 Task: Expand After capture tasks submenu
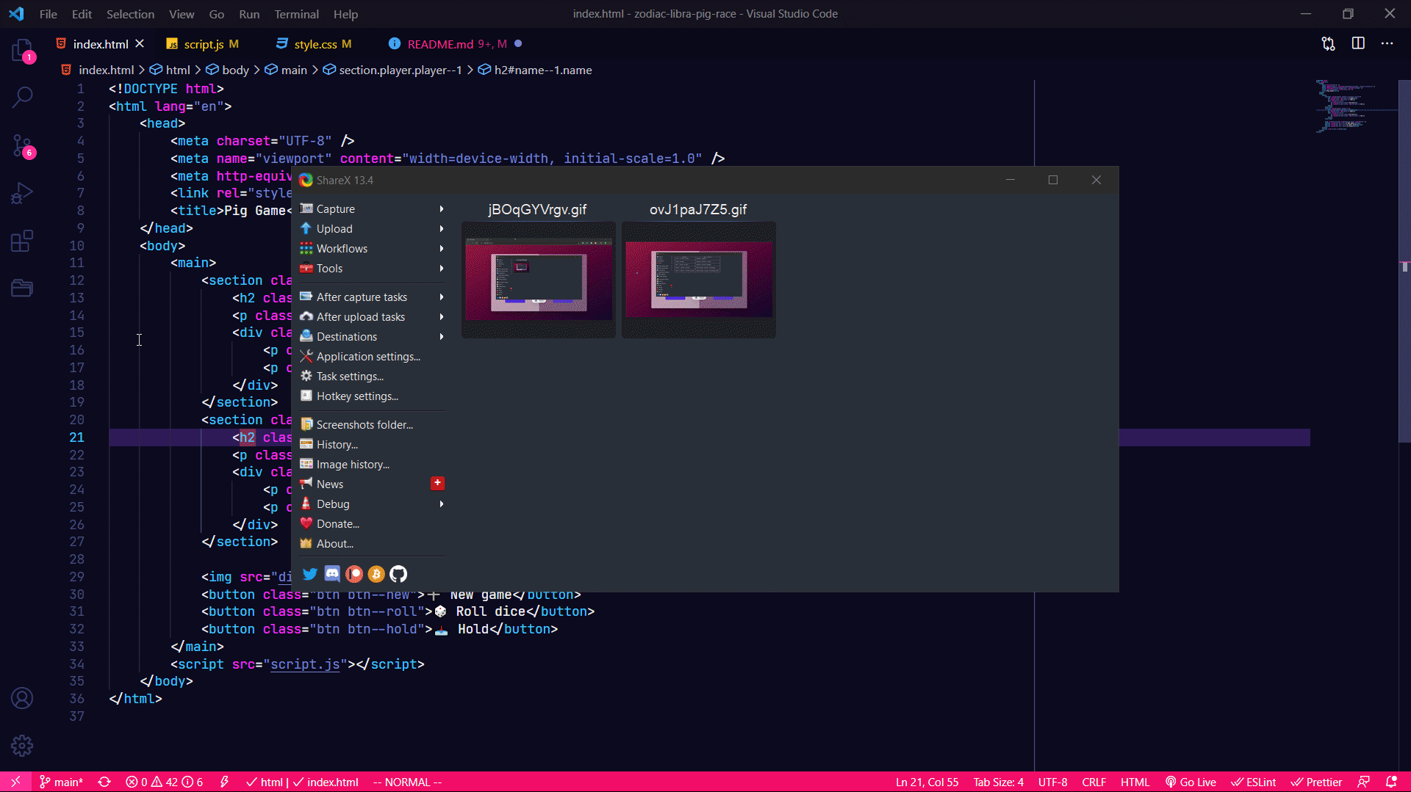tap(371, 297)
